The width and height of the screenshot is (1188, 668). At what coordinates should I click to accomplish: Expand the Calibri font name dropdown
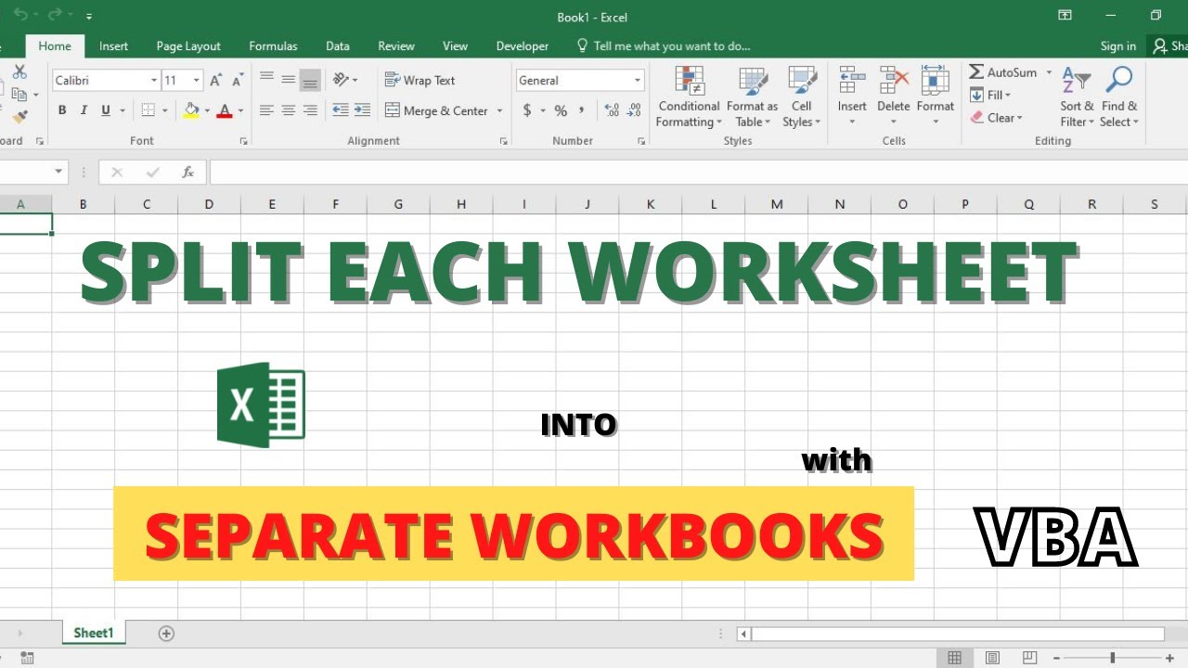point(154,81)
